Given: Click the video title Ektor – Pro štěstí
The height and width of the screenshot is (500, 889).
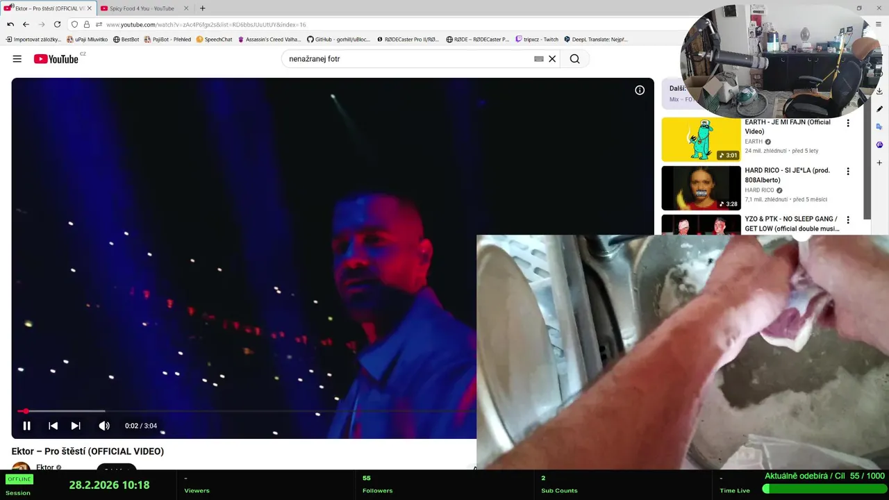Looking at the screenshot, I should [x=88, y=451].
